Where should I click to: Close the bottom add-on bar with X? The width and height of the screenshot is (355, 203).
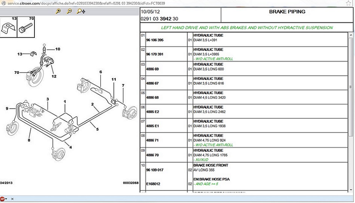12,199
